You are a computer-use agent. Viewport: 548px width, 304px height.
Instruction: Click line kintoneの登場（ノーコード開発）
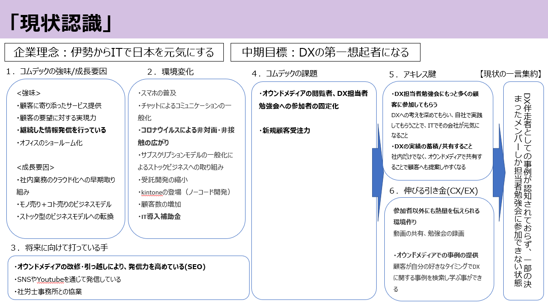(x=184, y=192)
